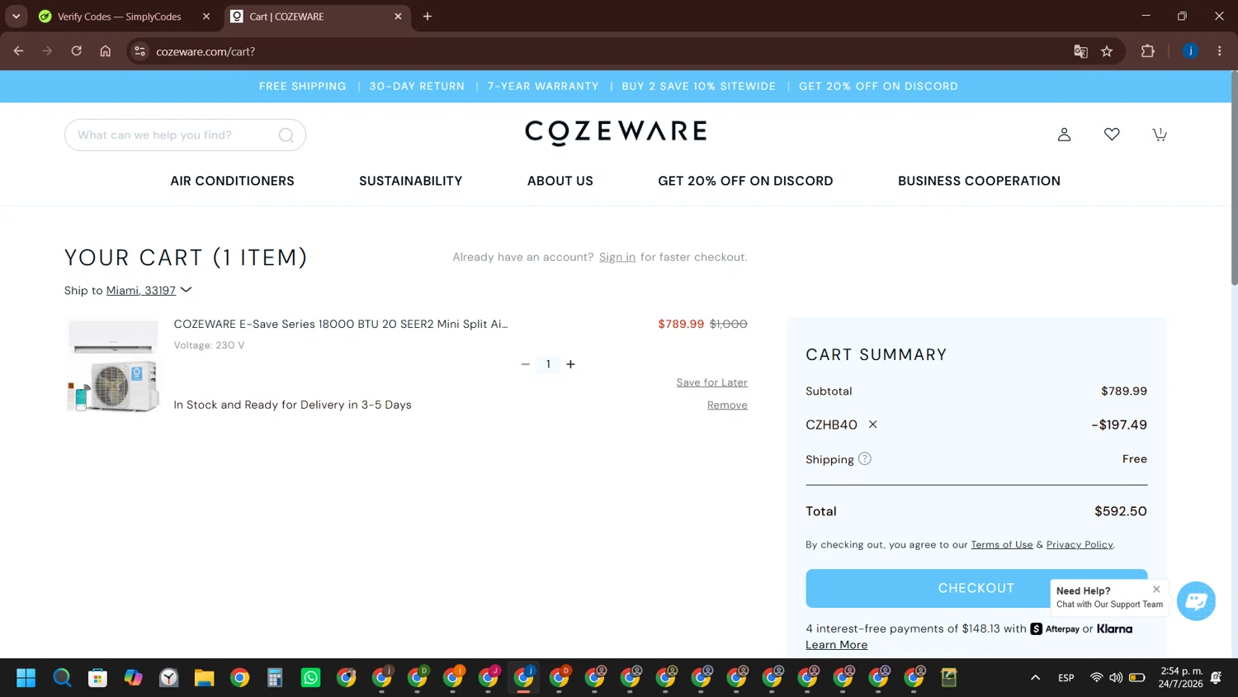Decrease item quantity with minus button
Viewport: 1238px width, 697px height.
point(525,364)
